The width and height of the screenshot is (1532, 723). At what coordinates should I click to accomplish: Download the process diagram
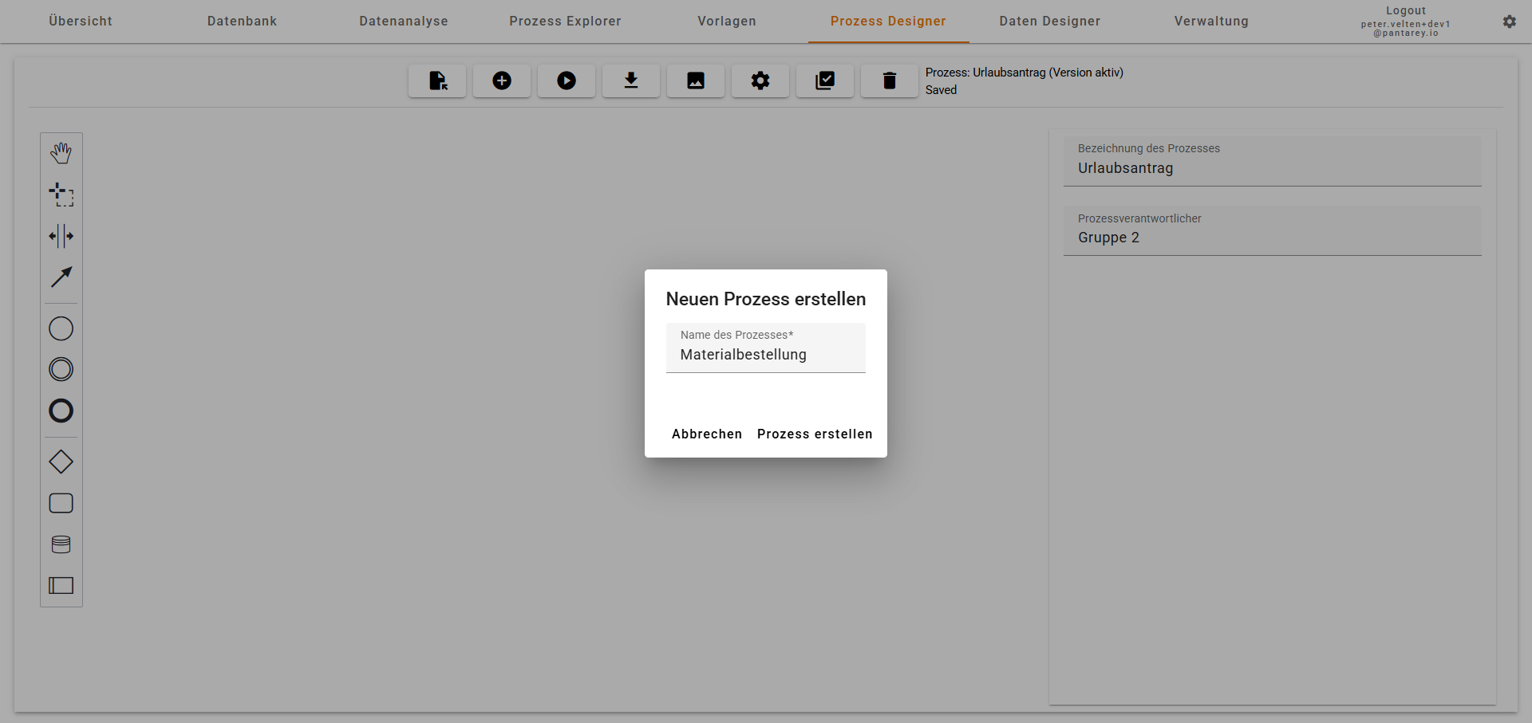[631, 81]
